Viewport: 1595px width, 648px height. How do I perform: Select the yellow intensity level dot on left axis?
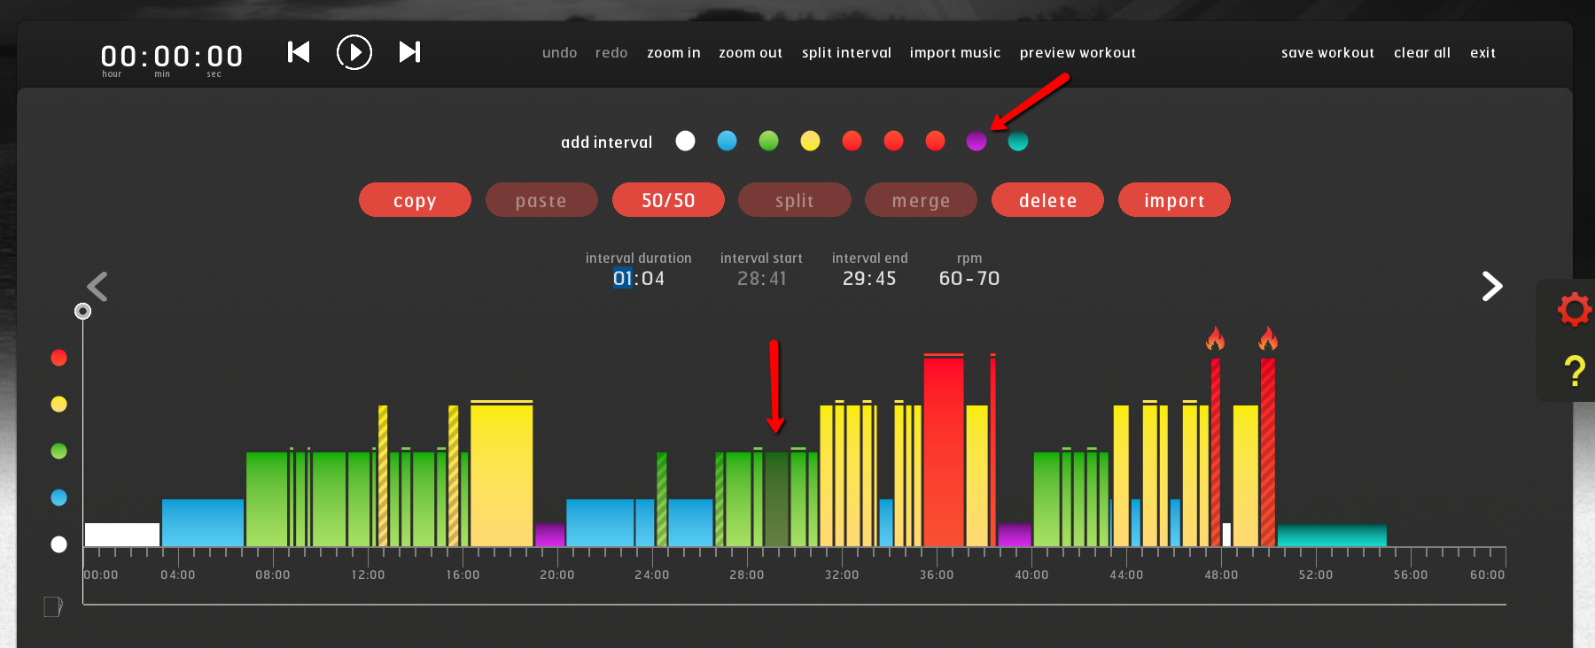tap(59, 405)
